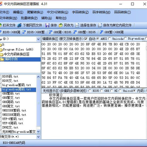Select the Unicod radio button in display area
The height and width of the screenshot is (147, 147).
[120, 91]
